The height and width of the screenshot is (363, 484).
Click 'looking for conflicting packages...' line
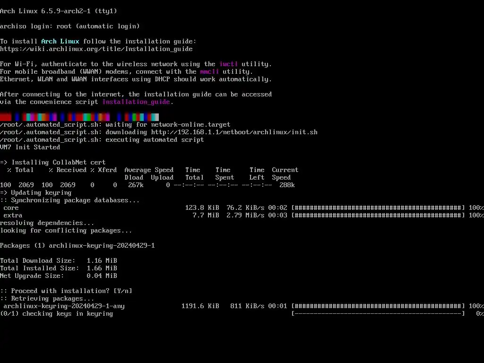click(x=66, y=230)
